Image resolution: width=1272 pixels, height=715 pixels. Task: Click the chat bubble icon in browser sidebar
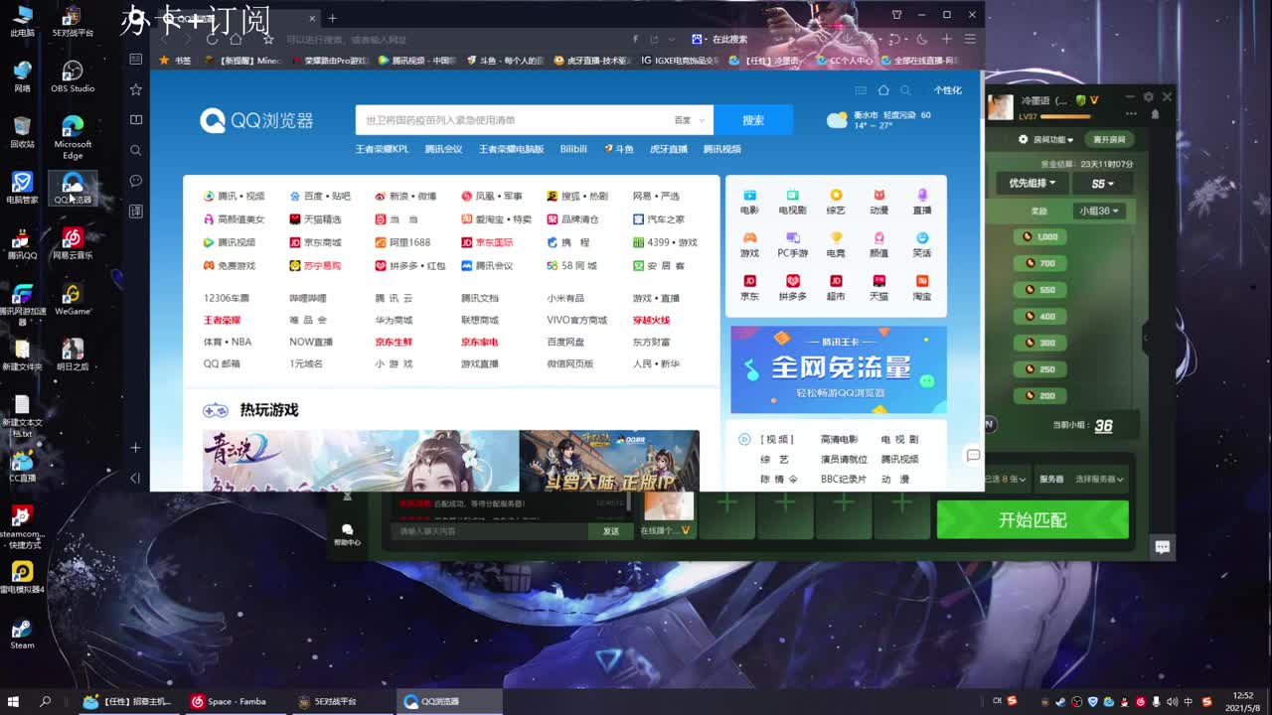tap(136, 181)
